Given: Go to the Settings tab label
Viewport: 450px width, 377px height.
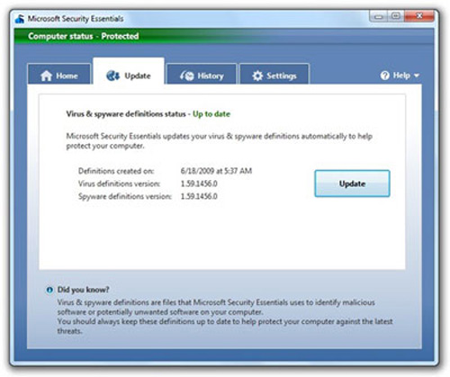Looking at the screenshot, I should (x=282, y=76).
